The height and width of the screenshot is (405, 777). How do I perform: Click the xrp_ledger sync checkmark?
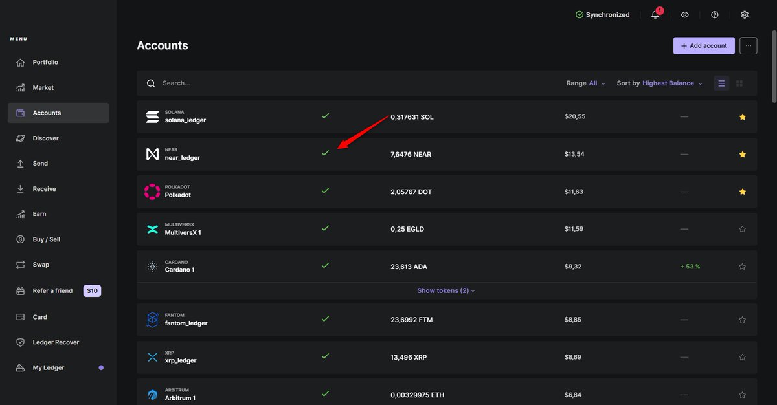click(326, 356)
